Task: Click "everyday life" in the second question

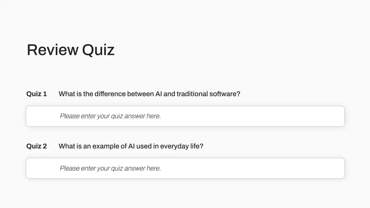Action: 181,146
